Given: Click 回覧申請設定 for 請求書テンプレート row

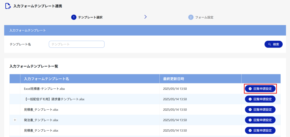Looking at the screenshot, I should point(260,99).
